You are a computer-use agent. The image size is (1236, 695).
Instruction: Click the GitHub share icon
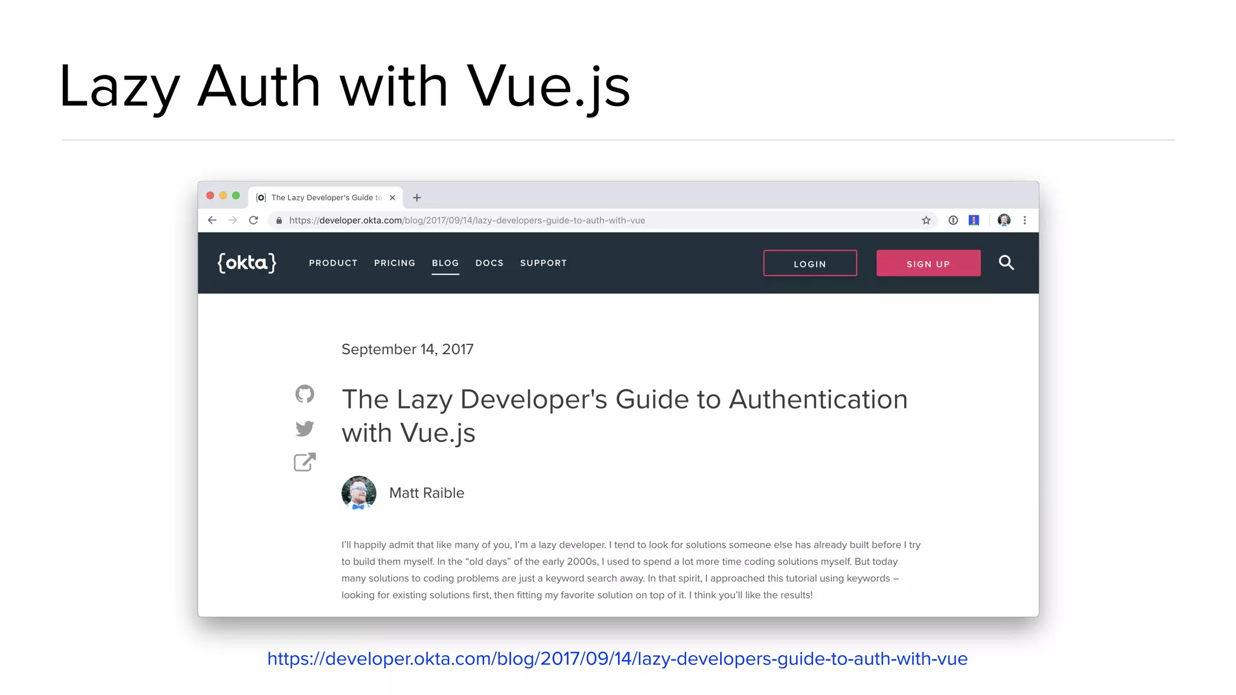coord(305,394)
